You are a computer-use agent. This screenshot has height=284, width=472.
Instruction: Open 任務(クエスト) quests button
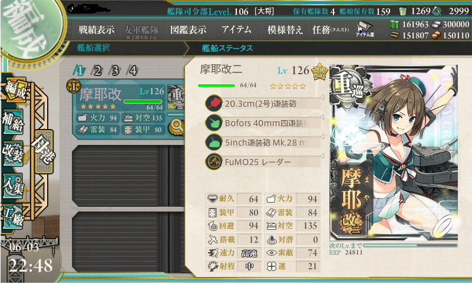(331, 30)
